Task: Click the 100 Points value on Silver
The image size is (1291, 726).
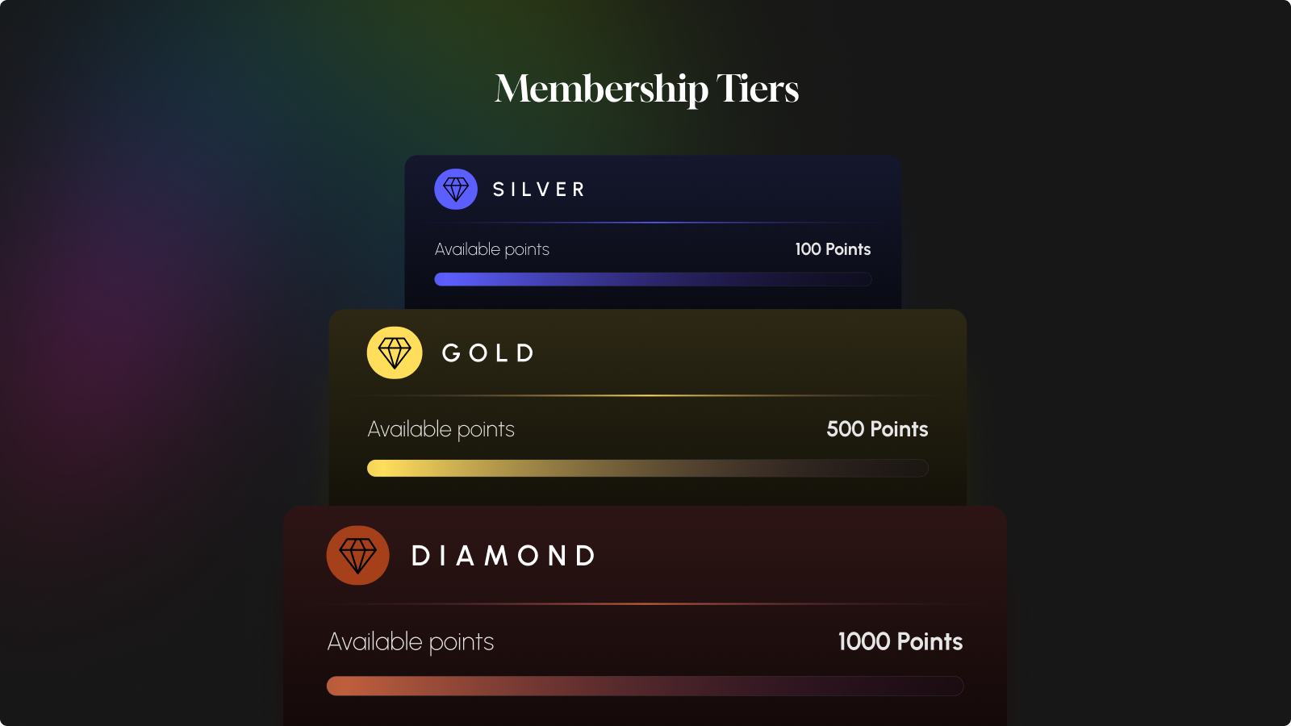Action: point(832,249)
